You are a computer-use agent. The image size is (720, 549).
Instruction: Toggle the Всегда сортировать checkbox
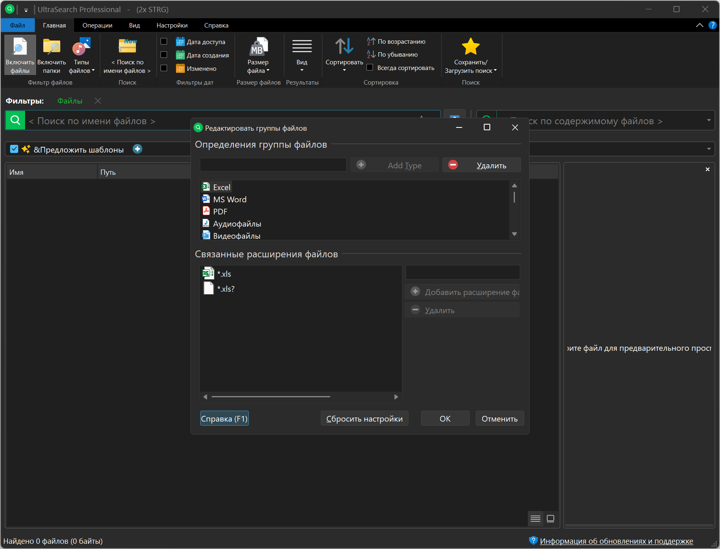coord(370,67)
